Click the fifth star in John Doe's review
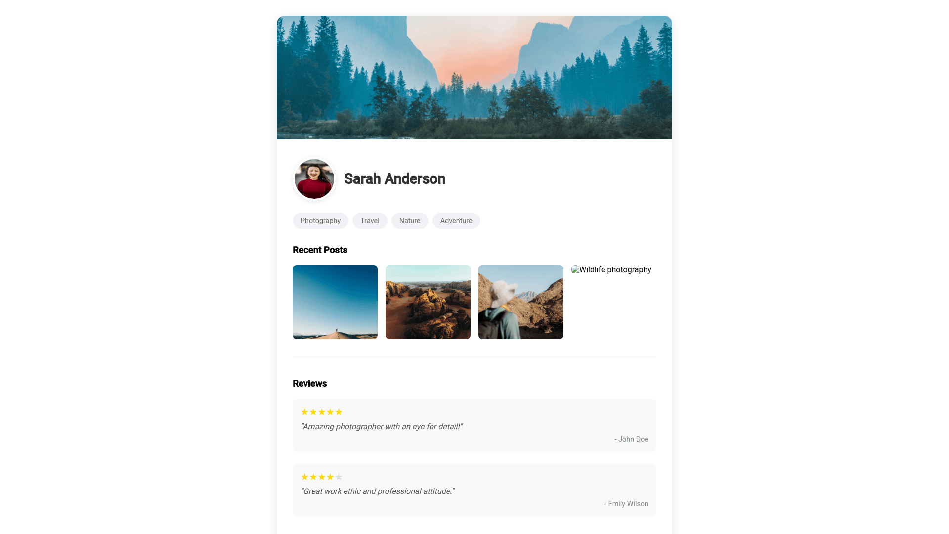949x534 pixels. click(339, 412)
